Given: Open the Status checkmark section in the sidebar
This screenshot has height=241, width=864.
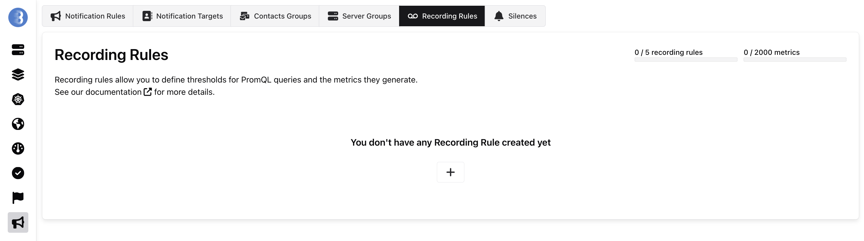Looking at the screenshot, I should click(x=17, y=173).
